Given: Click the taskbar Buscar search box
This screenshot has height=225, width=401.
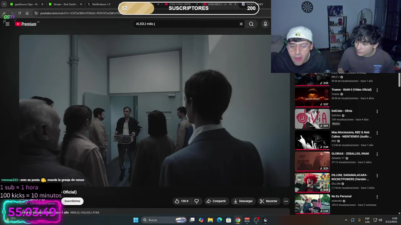Looking at the screenshot, I should click(164, 220).
